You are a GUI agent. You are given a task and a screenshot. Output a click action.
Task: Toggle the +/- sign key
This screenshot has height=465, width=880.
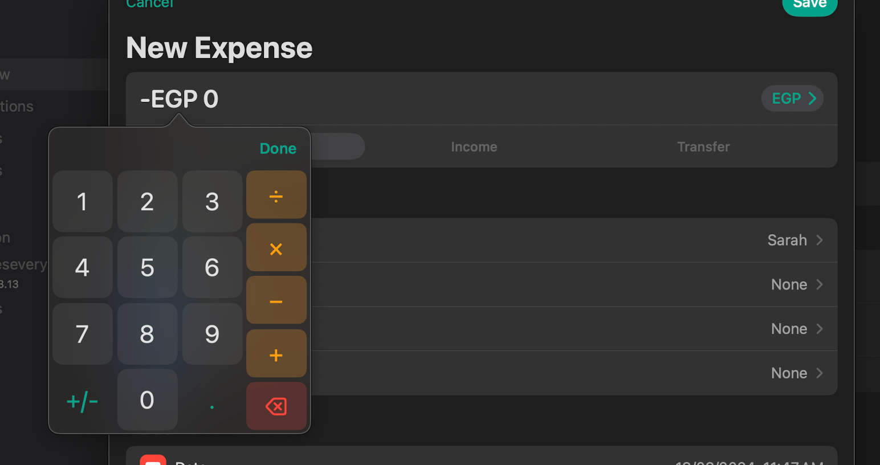(x=82, y=401)
